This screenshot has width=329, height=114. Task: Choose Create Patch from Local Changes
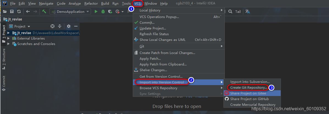[x=179, y=53]
